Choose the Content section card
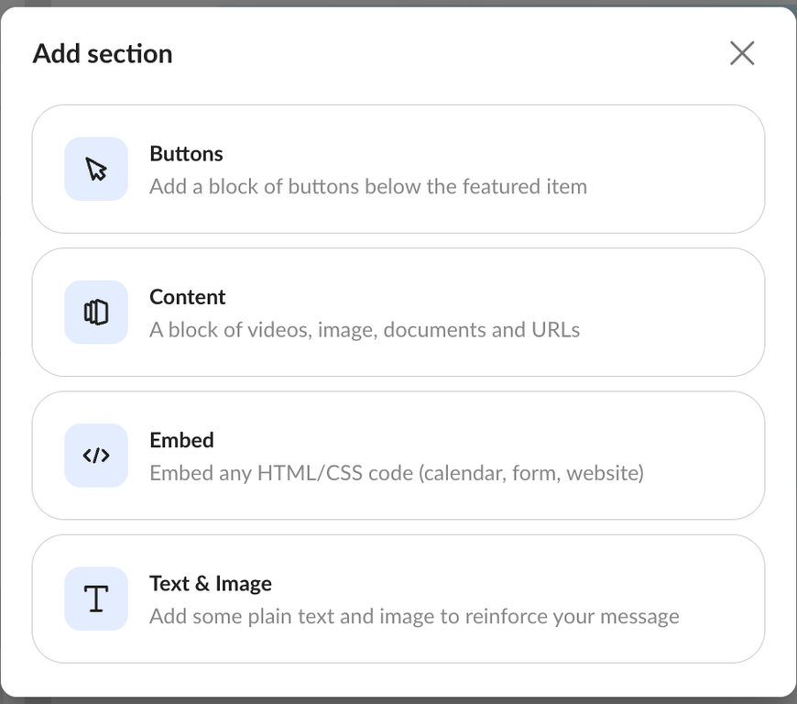Viewport: 797px width, 704px height. click(398, 313)
